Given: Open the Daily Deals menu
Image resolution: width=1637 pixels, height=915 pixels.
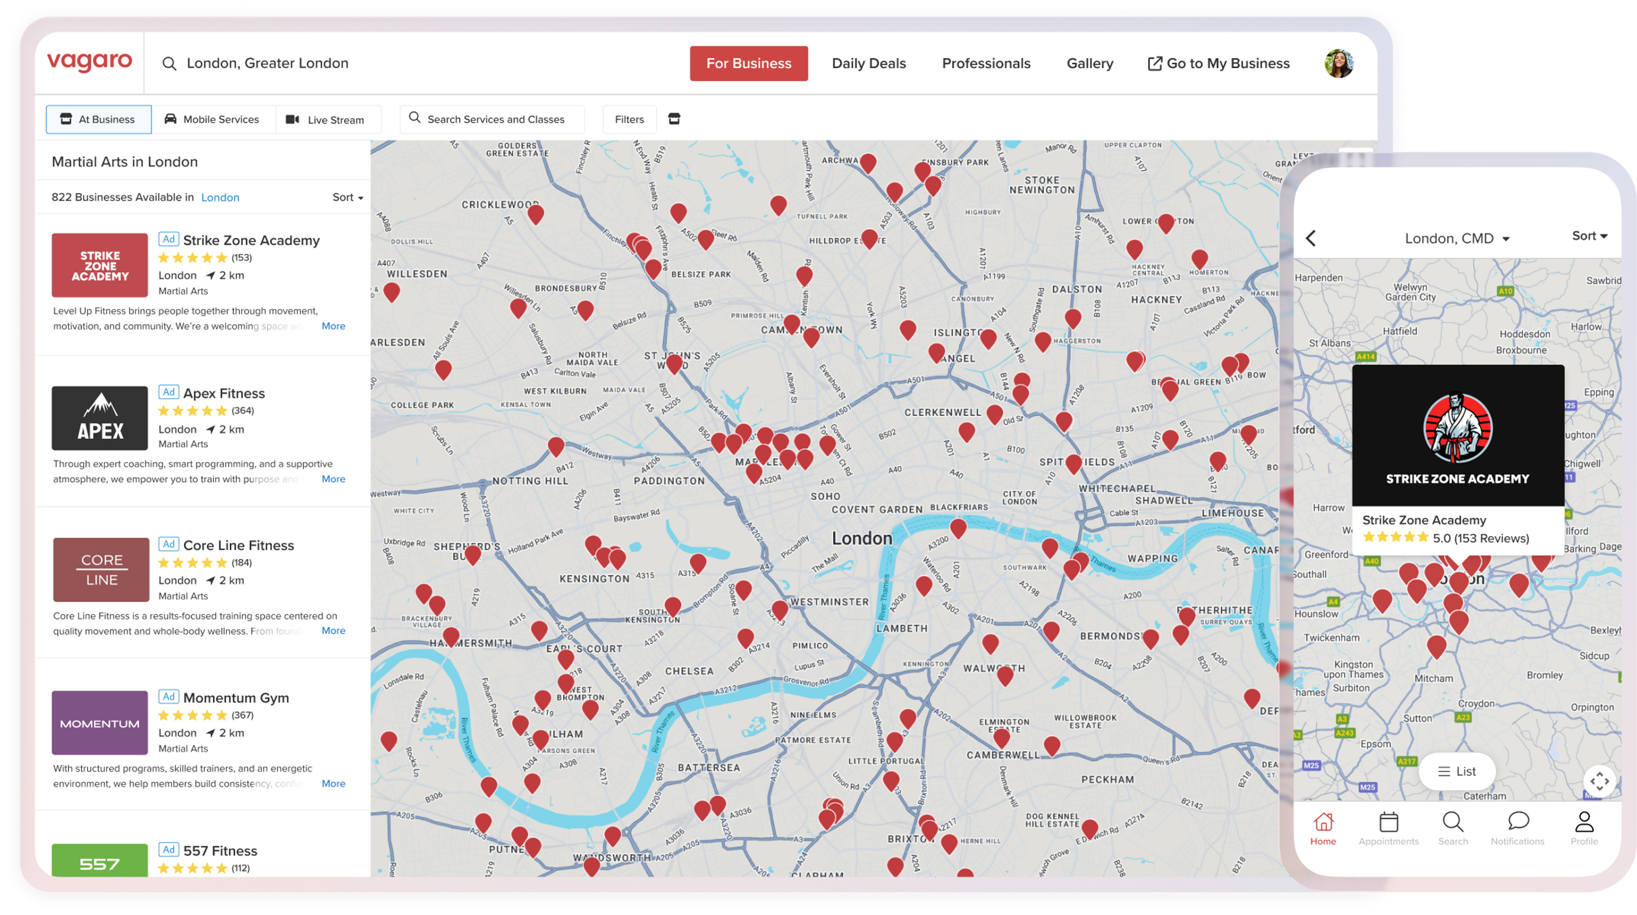Looking at the screenshot, I should 869,64.
